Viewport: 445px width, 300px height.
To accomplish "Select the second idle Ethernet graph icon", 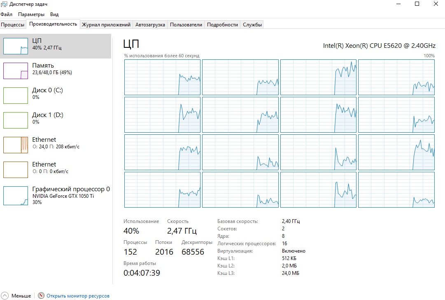I will 16,169.
